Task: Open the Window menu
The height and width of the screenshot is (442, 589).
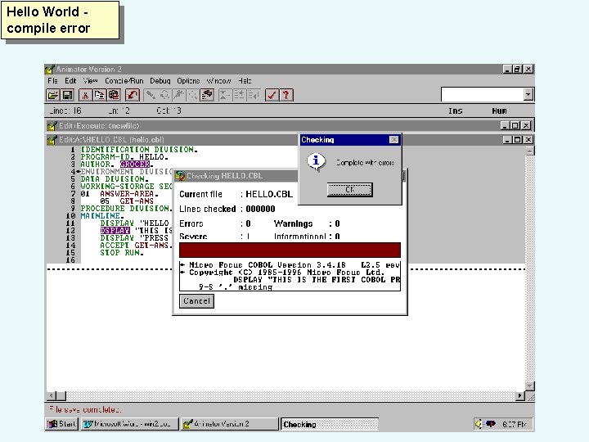Action: coord(218,81)
